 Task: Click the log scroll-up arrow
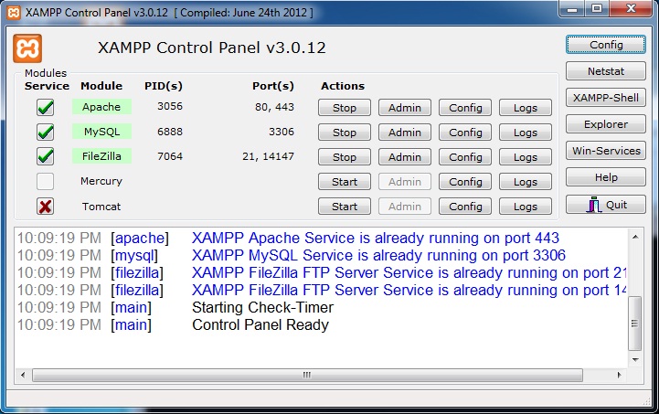pyautogui.click(x=635, y=237)
